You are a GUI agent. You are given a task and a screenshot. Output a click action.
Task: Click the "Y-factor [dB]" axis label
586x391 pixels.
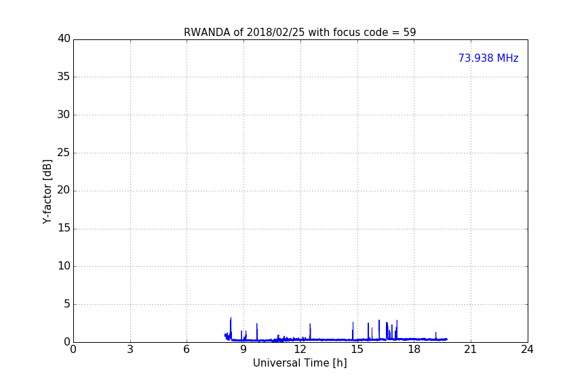pyautogui.click(x=47, y=191)
